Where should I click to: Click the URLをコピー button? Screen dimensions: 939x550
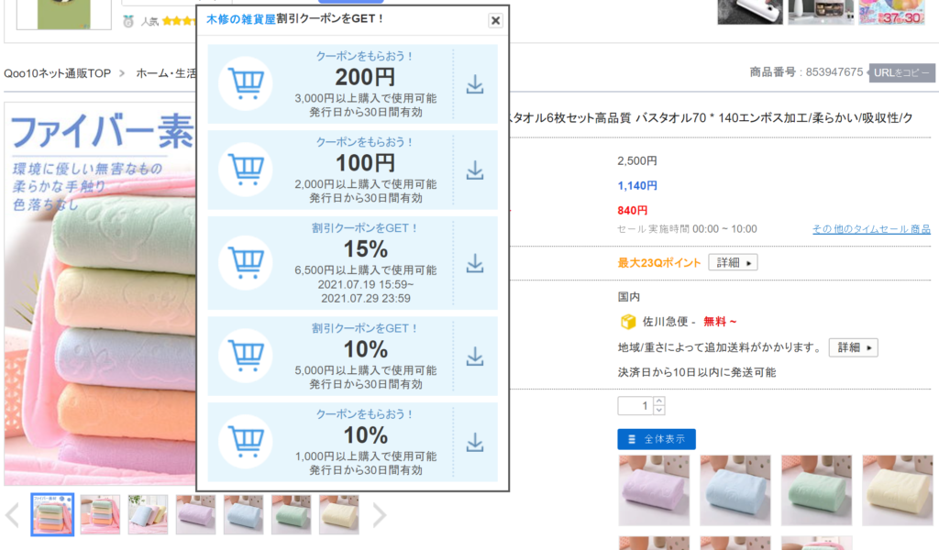902,73
